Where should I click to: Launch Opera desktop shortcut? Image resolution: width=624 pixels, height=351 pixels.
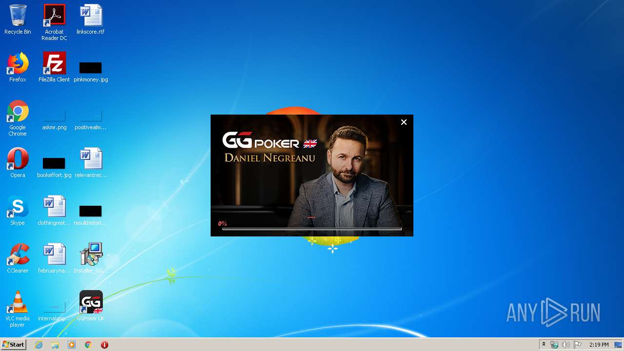18,163
